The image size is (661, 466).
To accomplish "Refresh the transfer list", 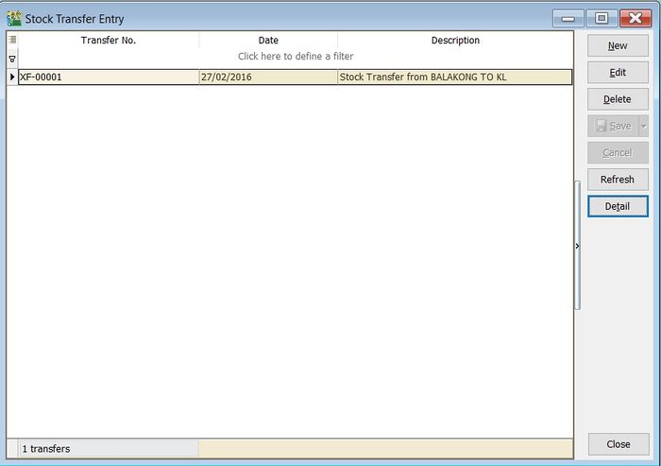I will [x=618, y=180].
